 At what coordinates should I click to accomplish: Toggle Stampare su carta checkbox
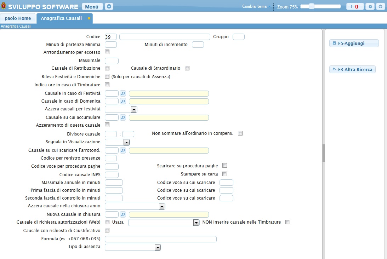coord(224,174)
